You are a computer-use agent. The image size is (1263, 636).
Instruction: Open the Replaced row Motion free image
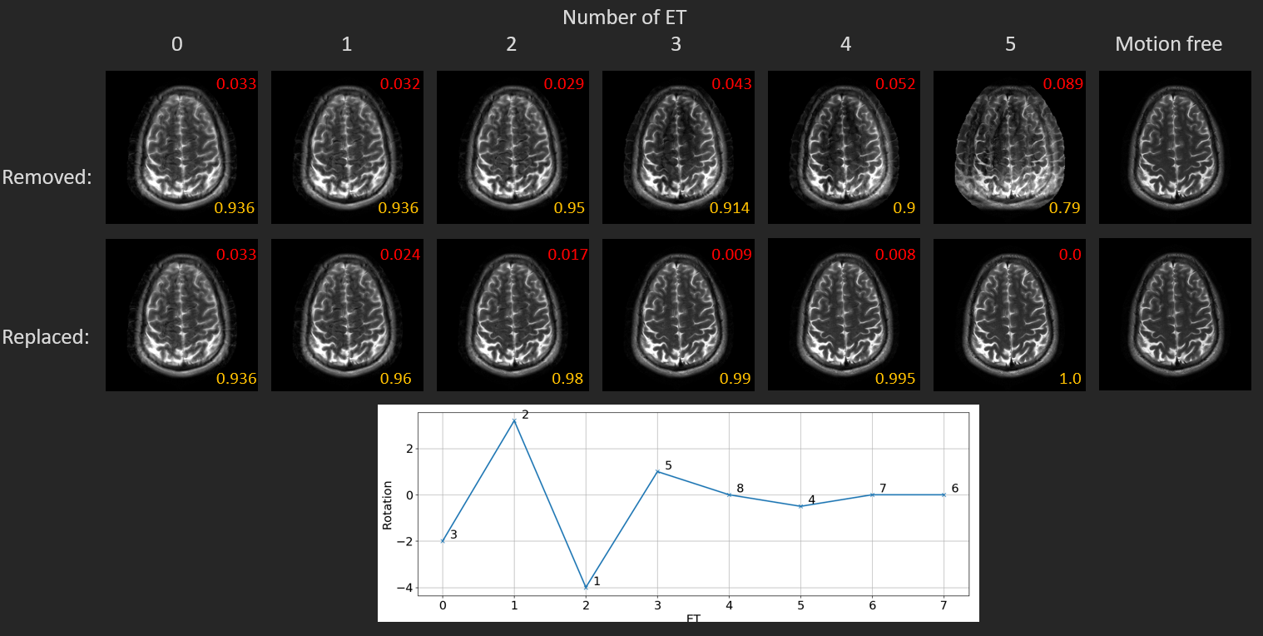coord(1175,315)
